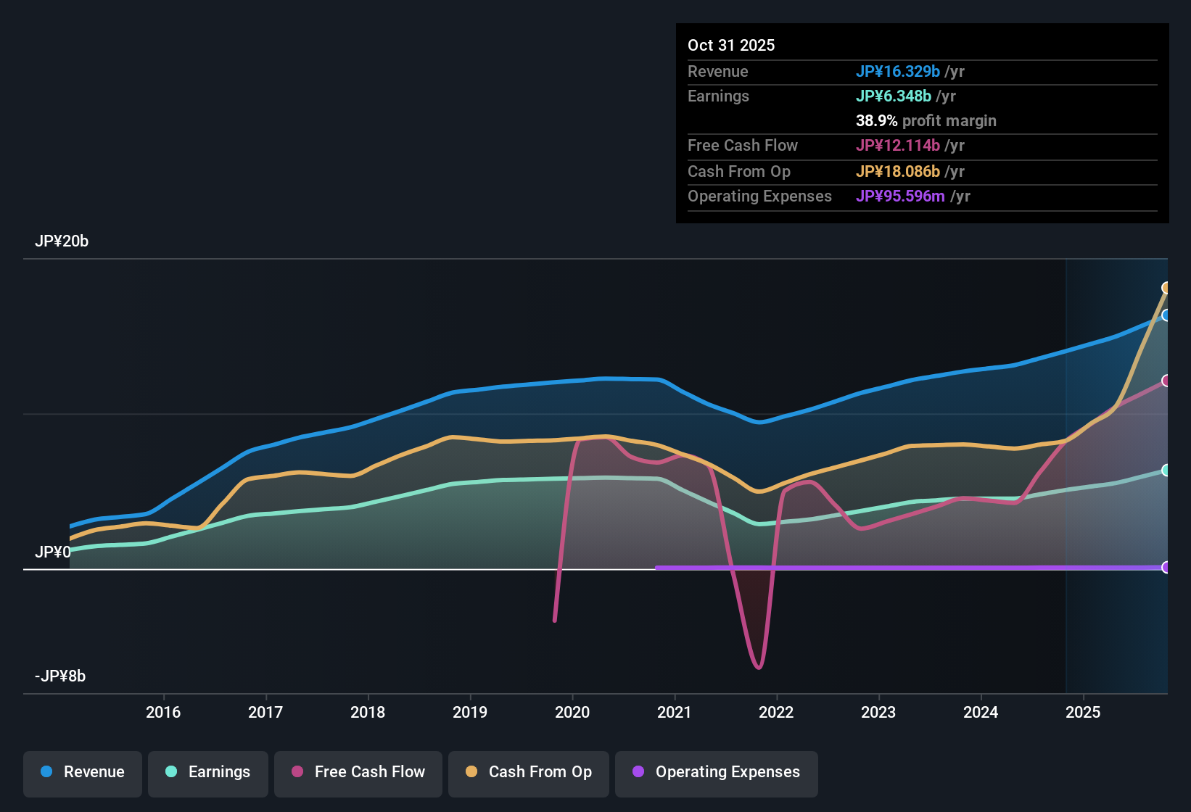Click the blue Revenue legend dot
The width and height of the screenshot is (1191, 812).
pos(45,772)
